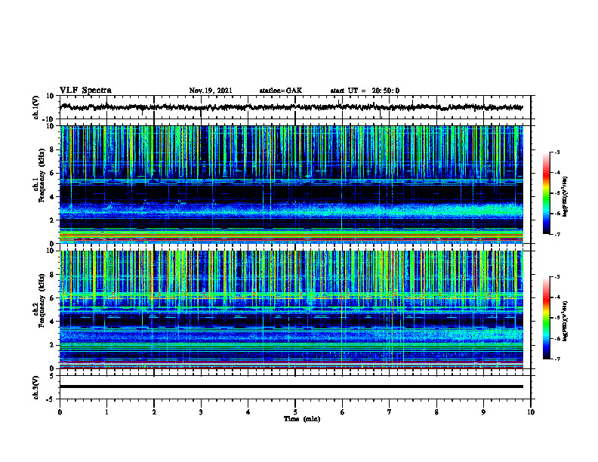This screenshot has width=598, height=462.
Task: Click time axis tick label "8"
Action: click(436, 412)
